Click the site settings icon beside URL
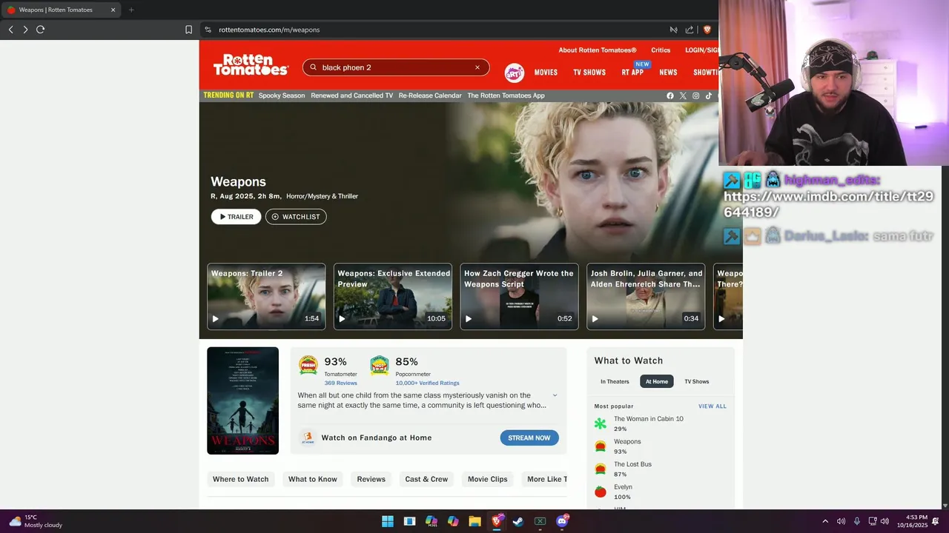This screenshot has height=533, width=949. 208,30
